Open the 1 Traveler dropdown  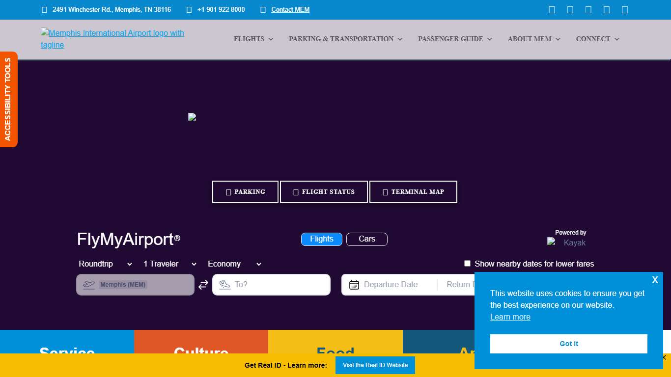pyautogui.click(x=169, y=264)
